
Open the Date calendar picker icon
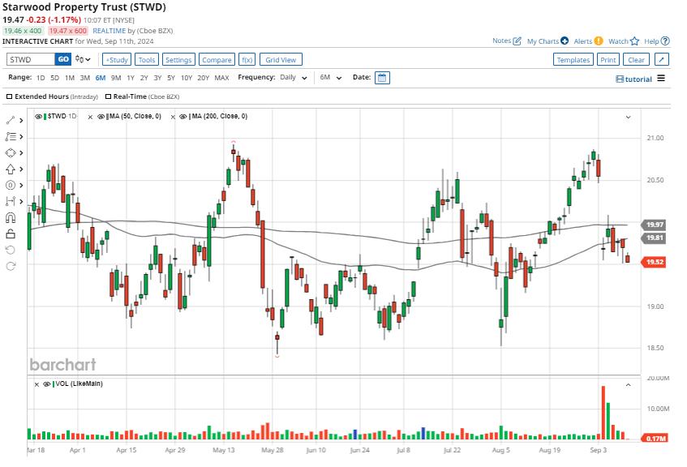point(382,78)
